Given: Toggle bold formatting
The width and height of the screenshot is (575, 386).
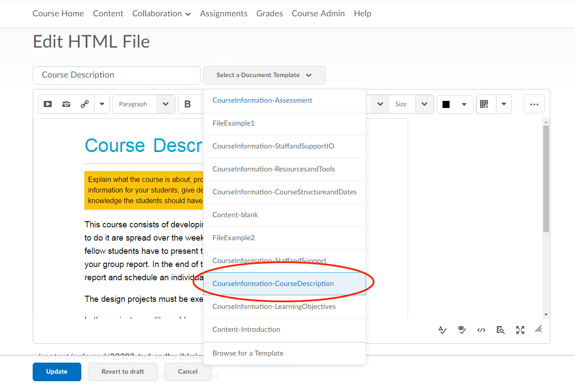Looking at the screenshot, I should (188, 104).
